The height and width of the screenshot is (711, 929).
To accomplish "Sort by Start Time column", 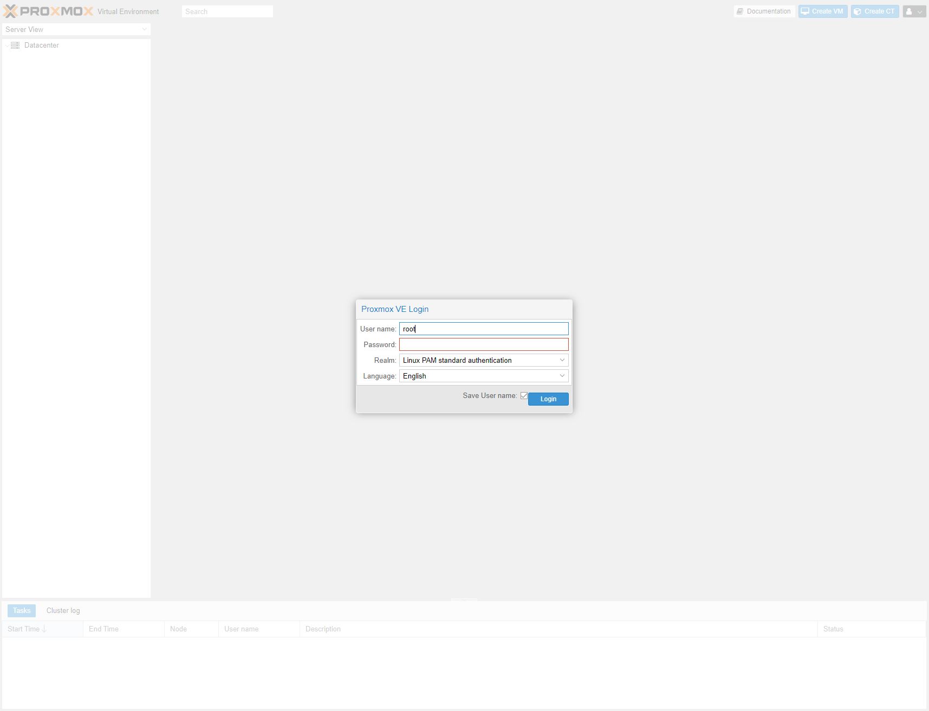I will click(42, 629).
